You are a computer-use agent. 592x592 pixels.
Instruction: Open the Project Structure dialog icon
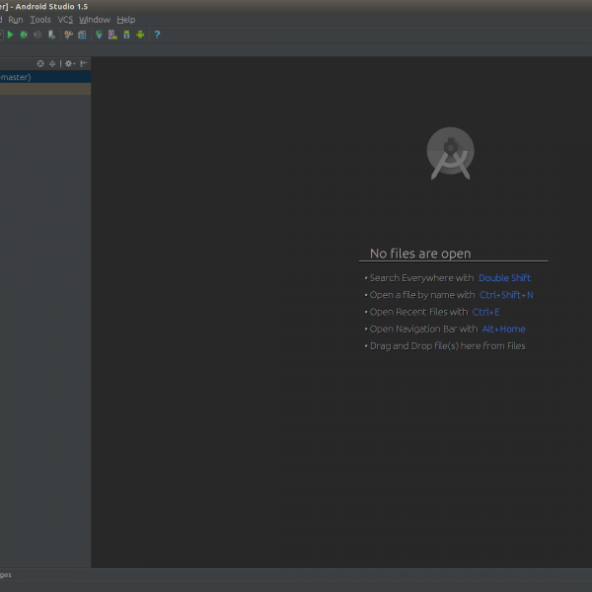click(x=82, y=35)
